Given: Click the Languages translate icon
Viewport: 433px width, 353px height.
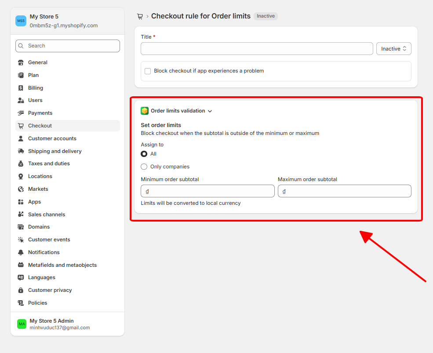Looking at the screenshot, I should [x=21, y=277].
